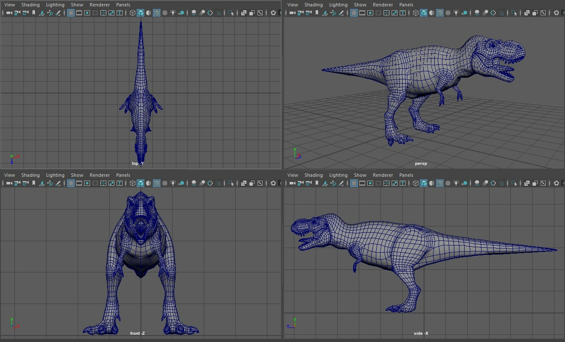Activate the Grease Pencil tool in persp view
Viewport: 565px width, 342px height.
pos(341,13)
